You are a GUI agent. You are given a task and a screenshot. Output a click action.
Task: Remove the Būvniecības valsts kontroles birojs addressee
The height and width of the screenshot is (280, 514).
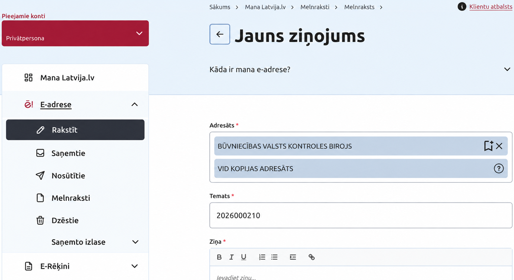(499, 146)
